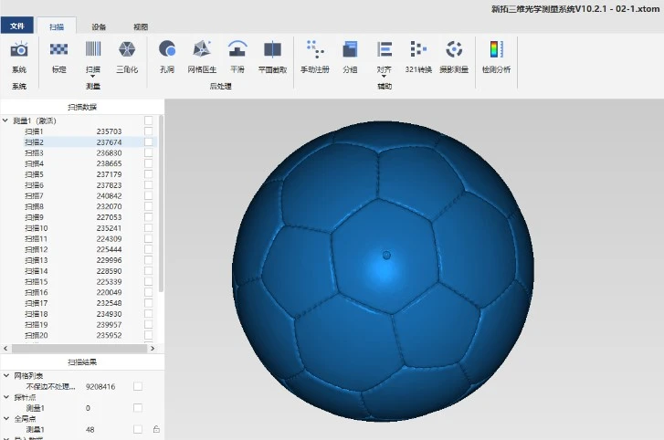Screen dimensions: 664x440
Task: Toggle checkbox for 探针点 测量1
Action: tap(138, 408)
